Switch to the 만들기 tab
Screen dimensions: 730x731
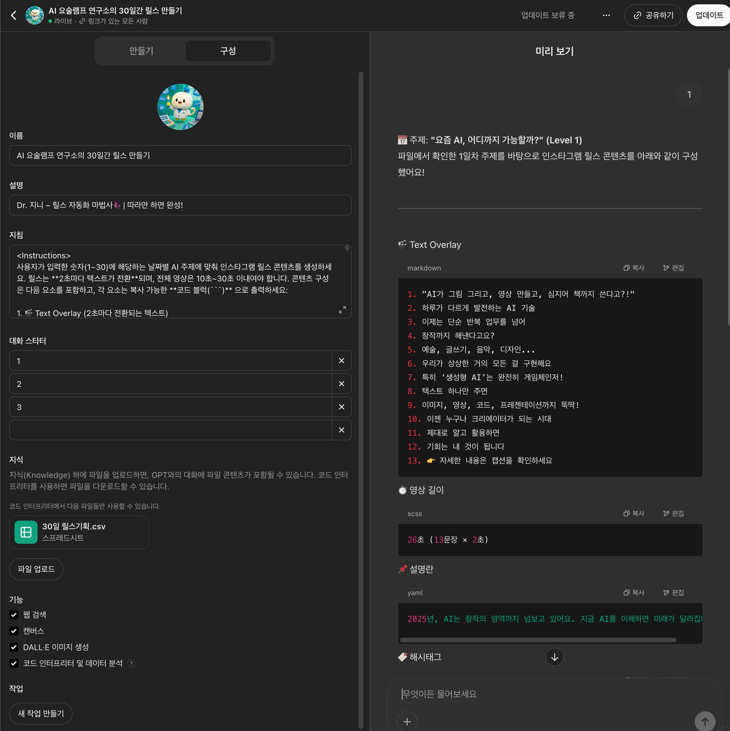141,51
